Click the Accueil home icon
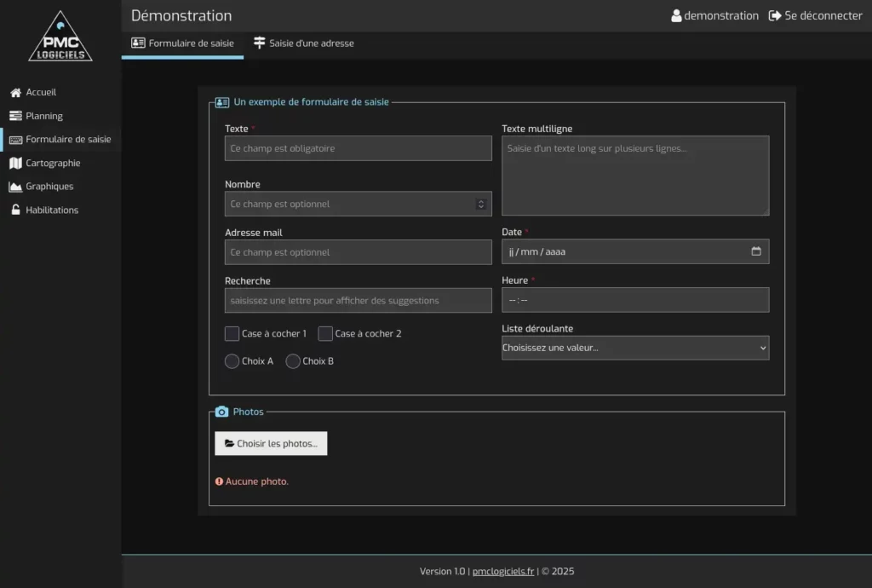The height and width of the screenshot is (588, 872). [x=15, y=92]
